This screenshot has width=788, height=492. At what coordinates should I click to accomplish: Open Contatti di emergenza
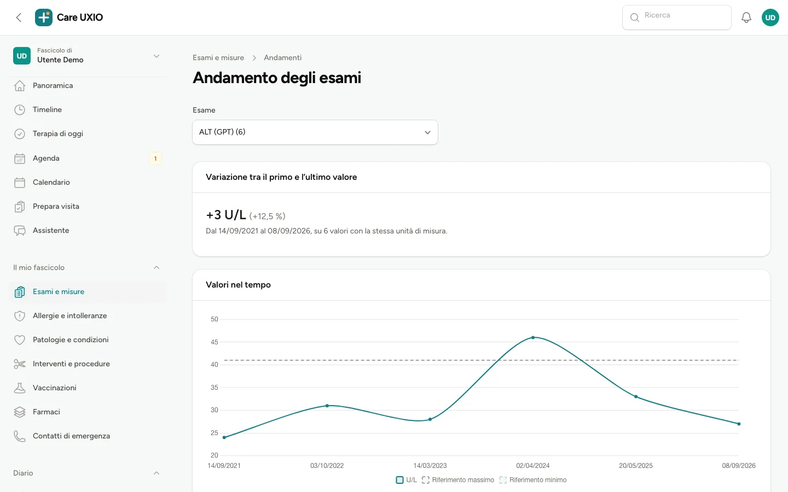pyautogui.click(x=88, y=436)
